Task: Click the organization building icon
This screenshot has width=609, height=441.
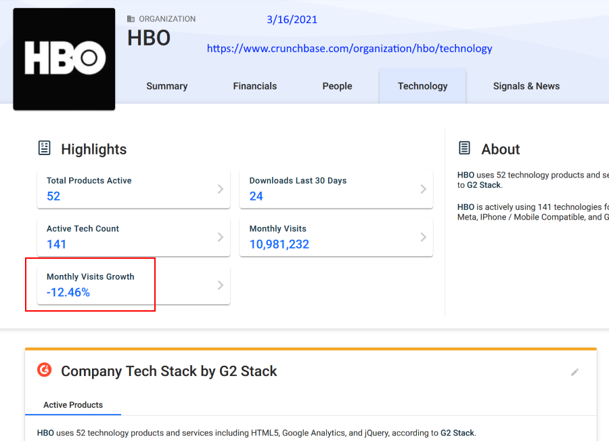Action: coord(131,19)
